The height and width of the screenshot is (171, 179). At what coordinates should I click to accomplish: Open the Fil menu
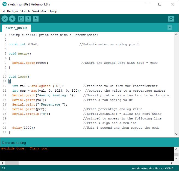pos(3,11)
